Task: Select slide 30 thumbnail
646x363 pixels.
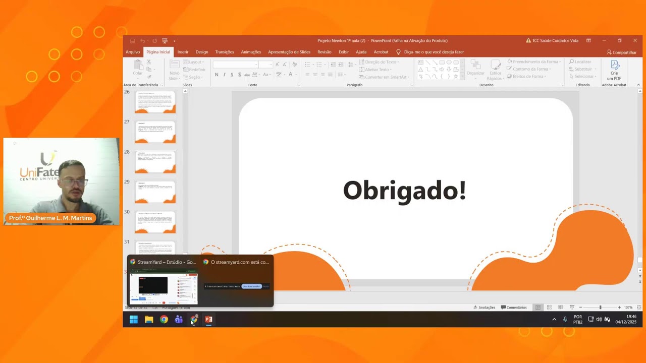Action: (155, 222)
